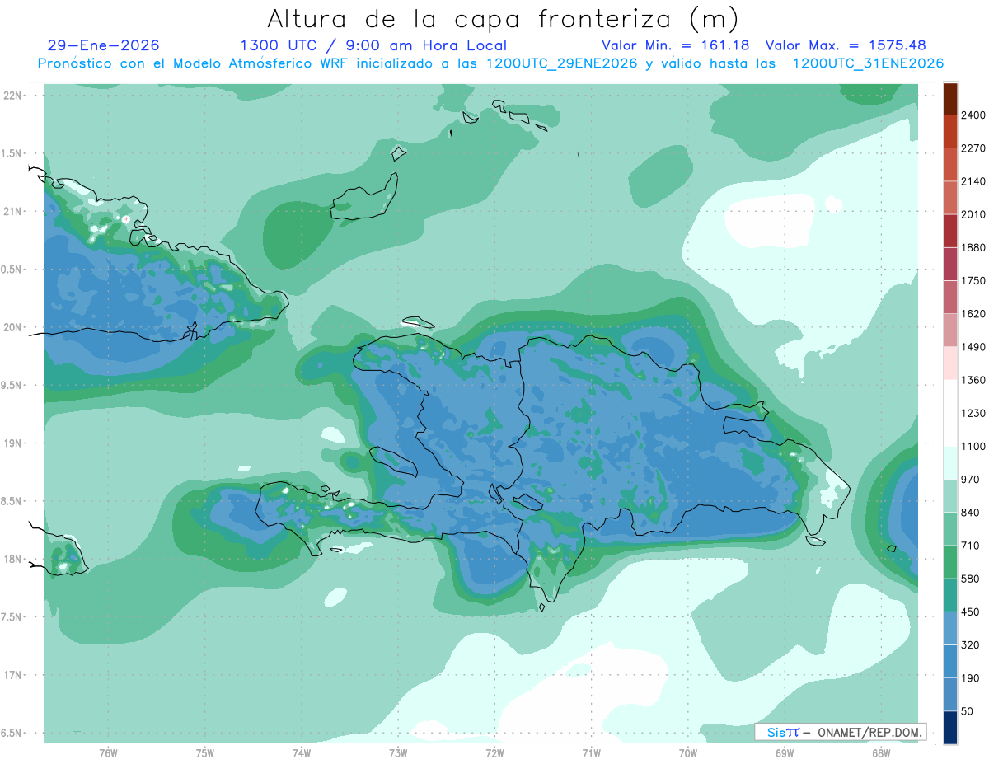This screenshot has height=764, width=989.
Task: Click the colorbar label '1620'
Action: pos(973,314)
